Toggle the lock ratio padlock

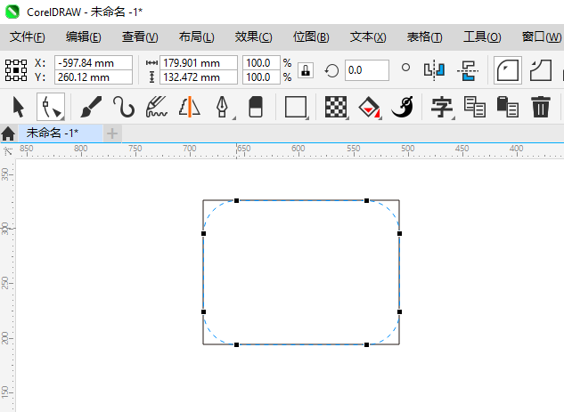click(306, 70)
